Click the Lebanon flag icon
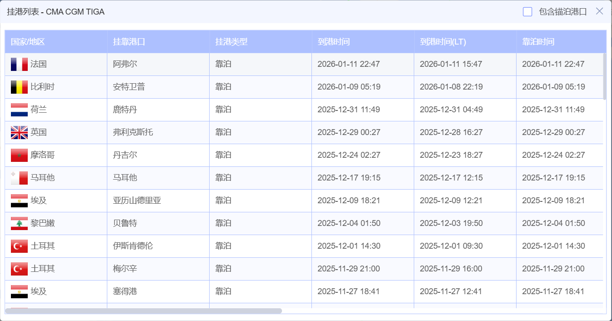The width and height of the screenshot is (612, 321). pyautogui.click(x=19, y=223)
